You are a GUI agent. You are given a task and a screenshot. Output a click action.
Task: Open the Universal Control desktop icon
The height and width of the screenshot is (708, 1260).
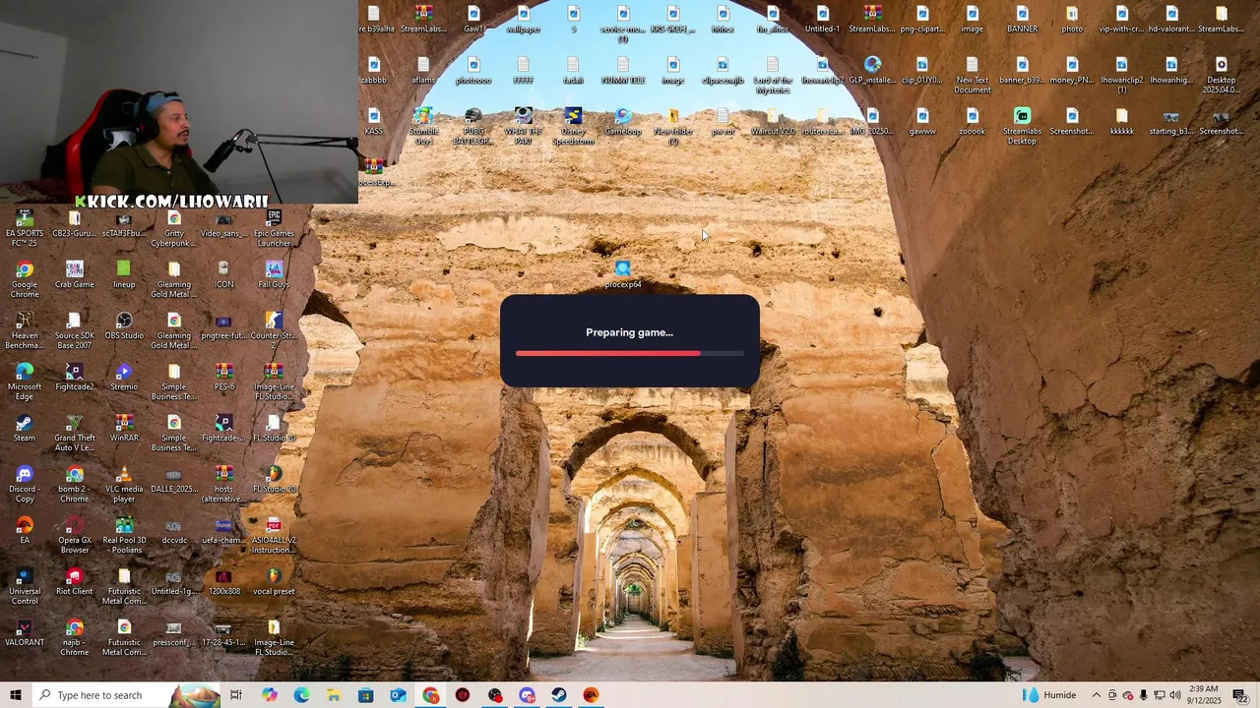point(25,586)
